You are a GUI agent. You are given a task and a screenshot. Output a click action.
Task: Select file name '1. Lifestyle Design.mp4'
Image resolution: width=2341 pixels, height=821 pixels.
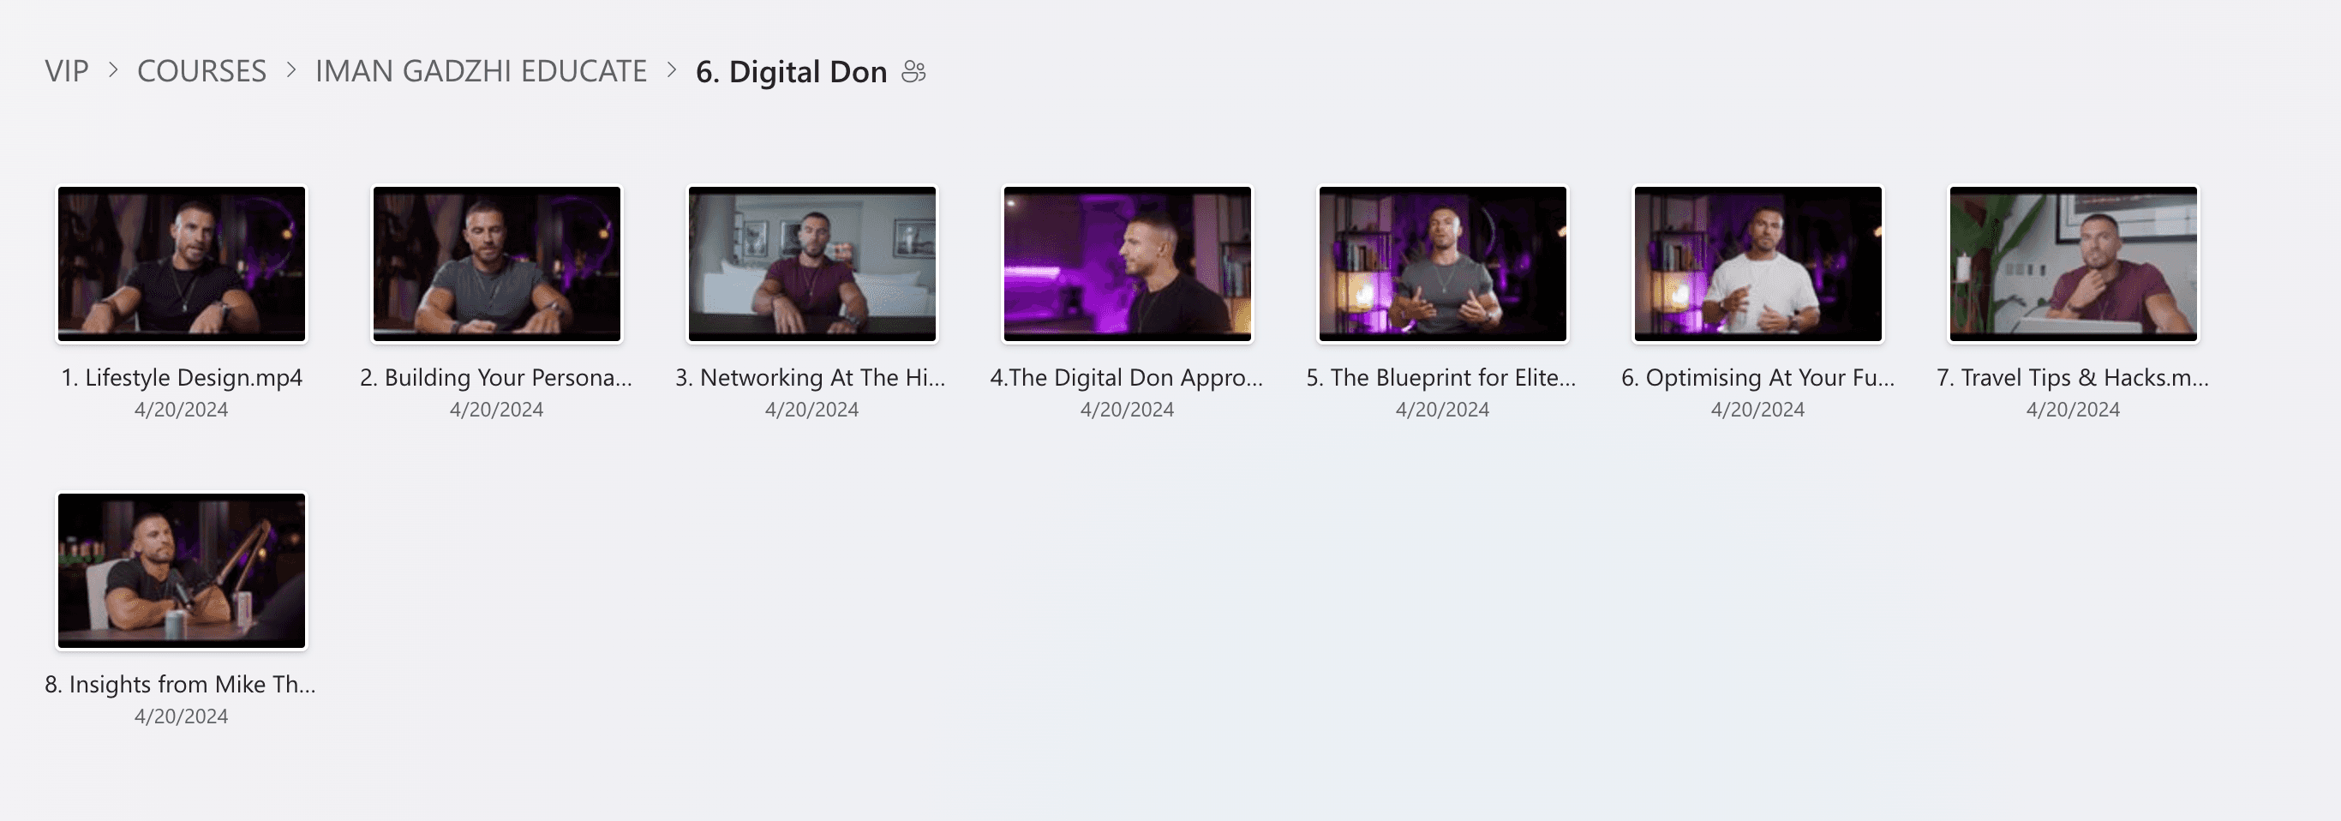182,377
